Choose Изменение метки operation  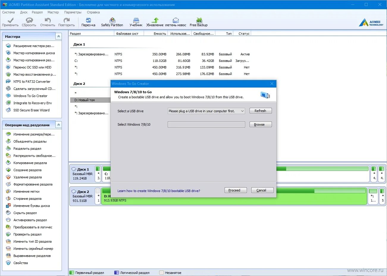tap(26, 191)
